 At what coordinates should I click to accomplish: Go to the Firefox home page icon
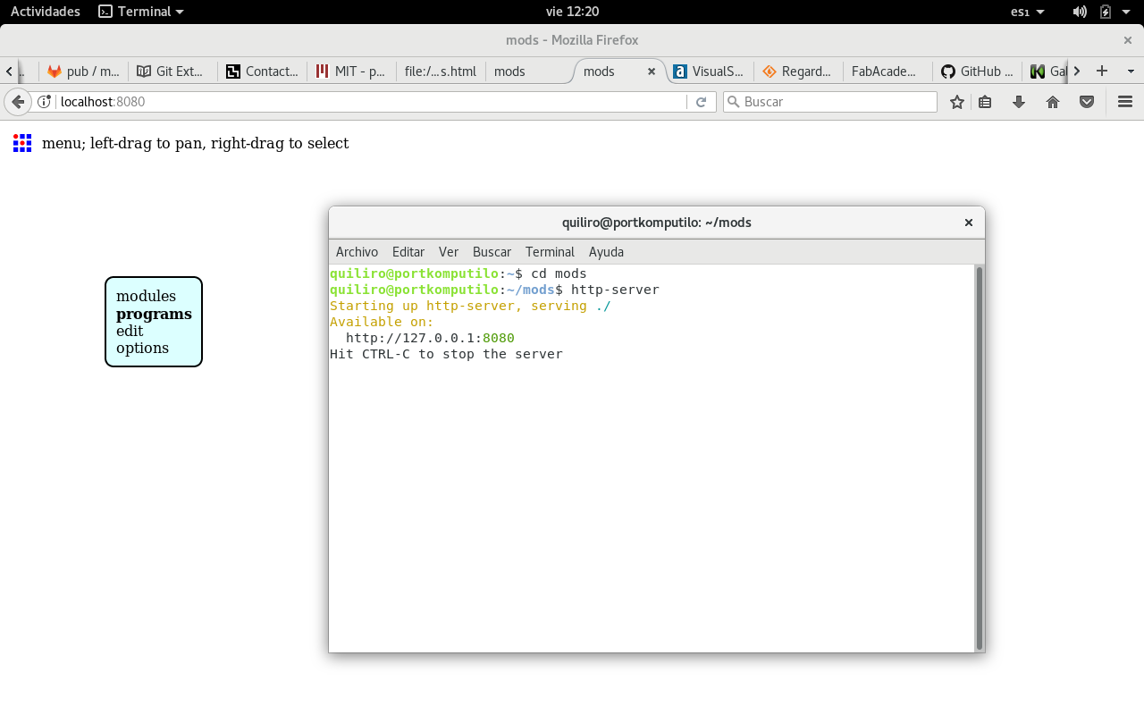(1053, 102)
